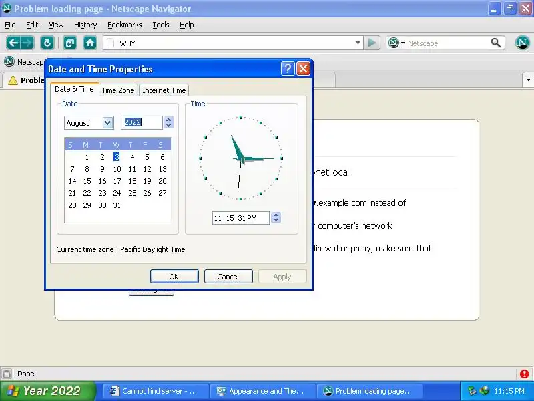Click the Netscape Back arrow button
534x401 pixels.
pos(13,43)
